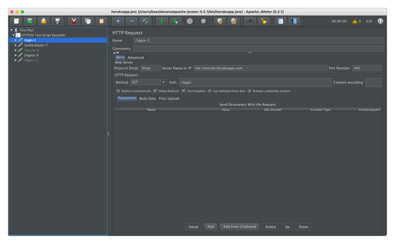Image resolution: width=395 pixels, height=244 pixels.
Task: Expand all nodes with plus icon
Action: pos(118,21)
